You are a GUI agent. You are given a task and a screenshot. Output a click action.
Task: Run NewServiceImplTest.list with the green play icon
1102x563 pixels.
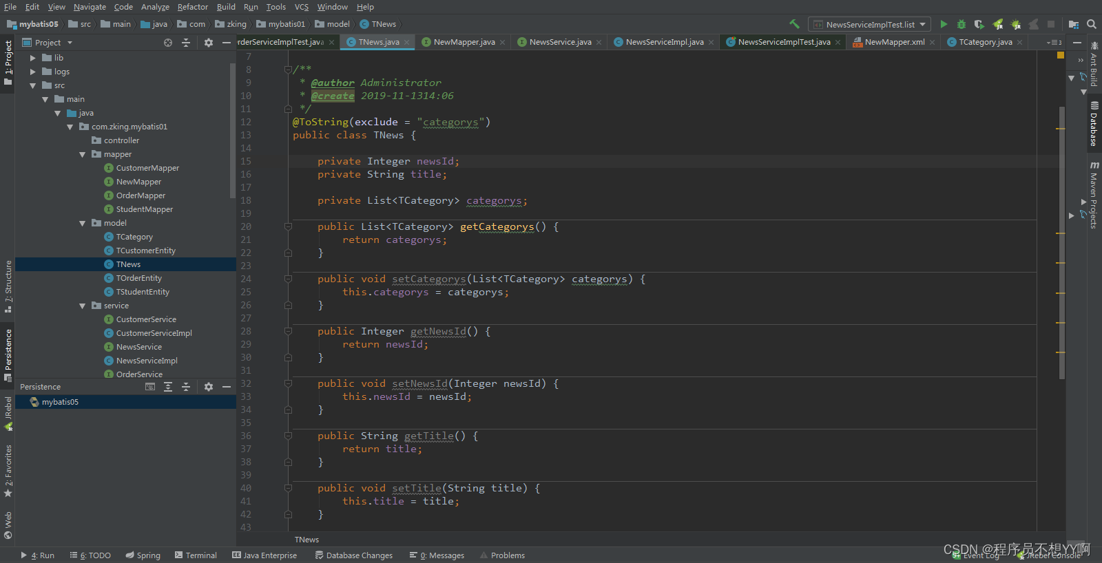(x=944, y=24)
